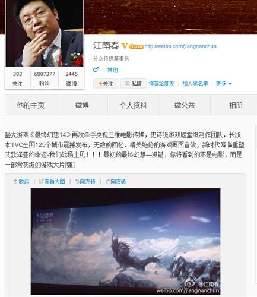Open the 个人资料 tab
This screenshot has width=257, height=297.
pos(133,105)
